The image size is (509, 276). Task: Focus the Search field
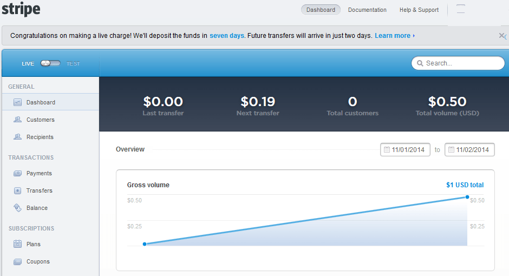pyautogui.click(x=458, y=63)
